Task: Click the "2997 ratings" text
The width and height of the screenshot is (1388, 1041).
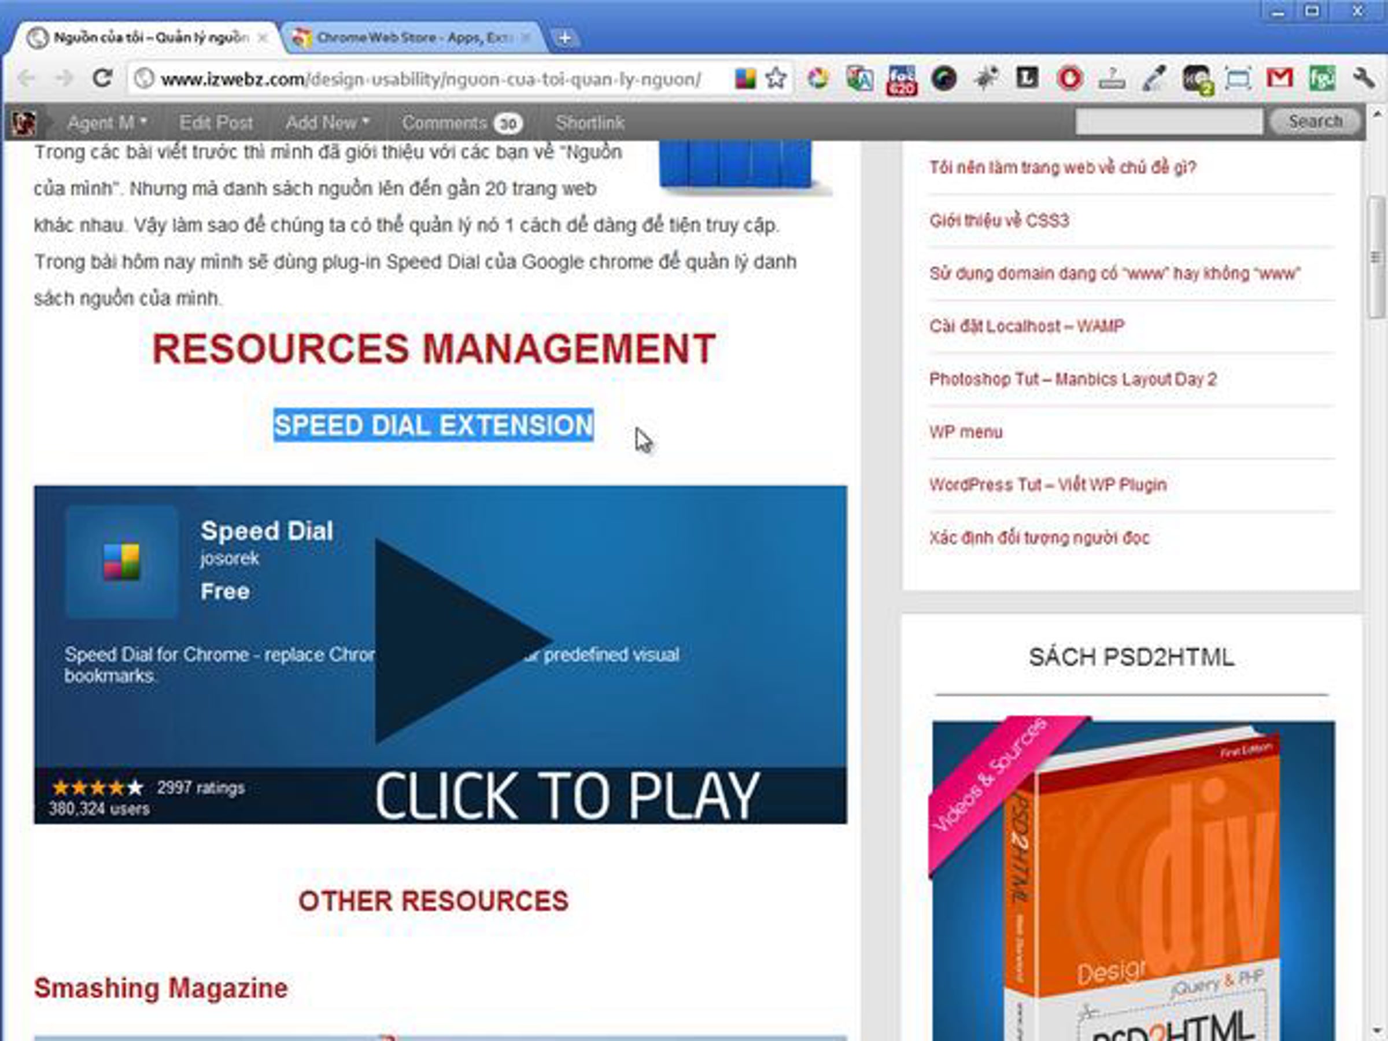Action: point(201,788)
